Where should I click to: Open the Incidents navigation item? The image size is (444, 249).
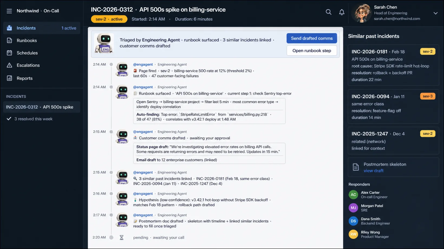coord(42,28)
